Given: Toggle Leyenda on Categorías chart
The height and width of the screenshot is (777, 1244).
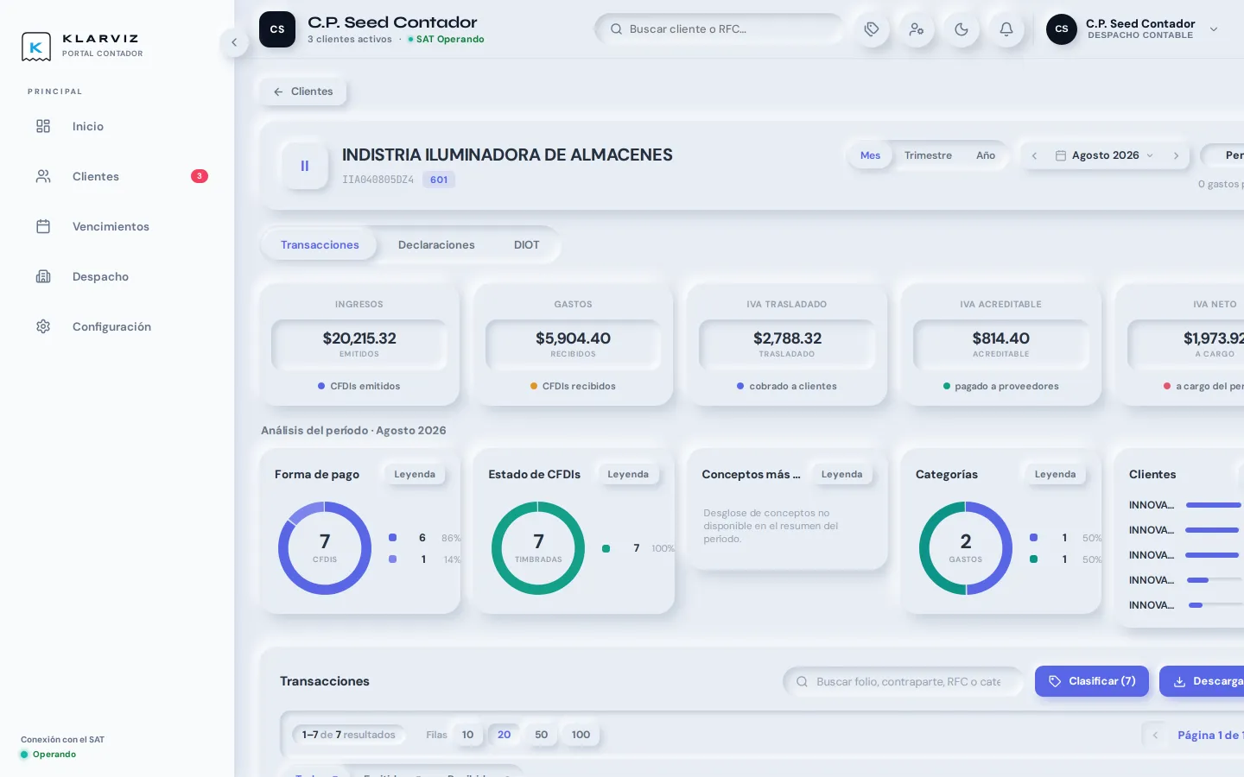Looking at the screenshot, I should tap(1055, 474).
